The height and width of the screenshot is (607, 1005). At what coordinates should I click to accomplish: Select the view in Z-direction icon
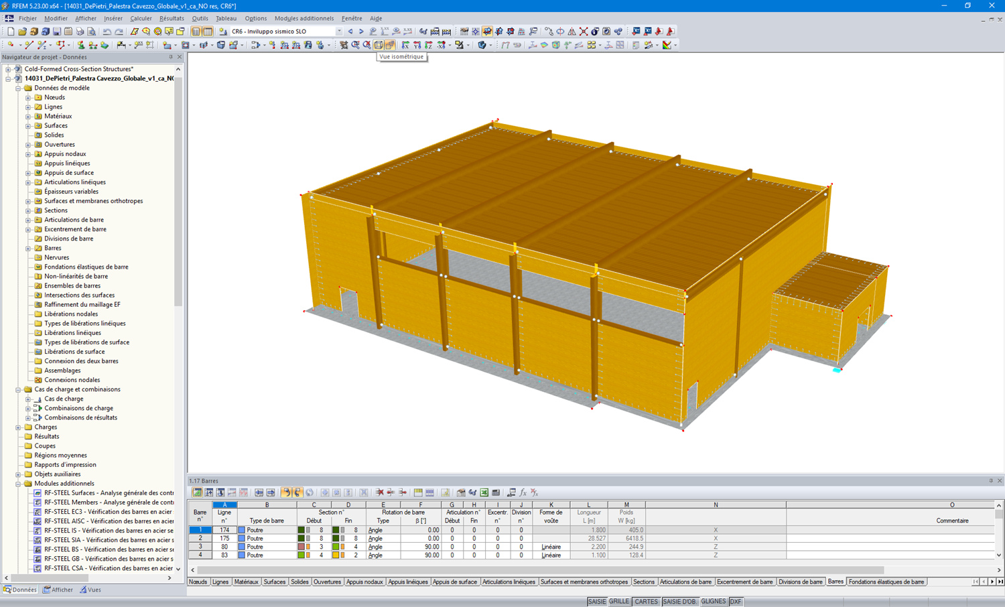point(429,45)
